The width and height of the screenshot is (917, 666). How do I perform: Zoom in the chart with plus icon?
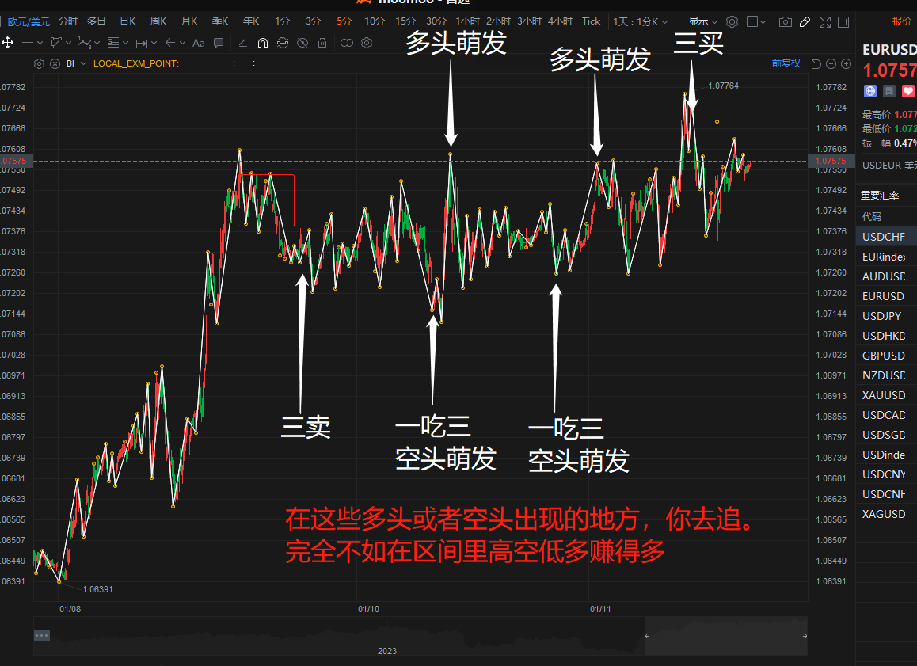[x=846, y=63]
